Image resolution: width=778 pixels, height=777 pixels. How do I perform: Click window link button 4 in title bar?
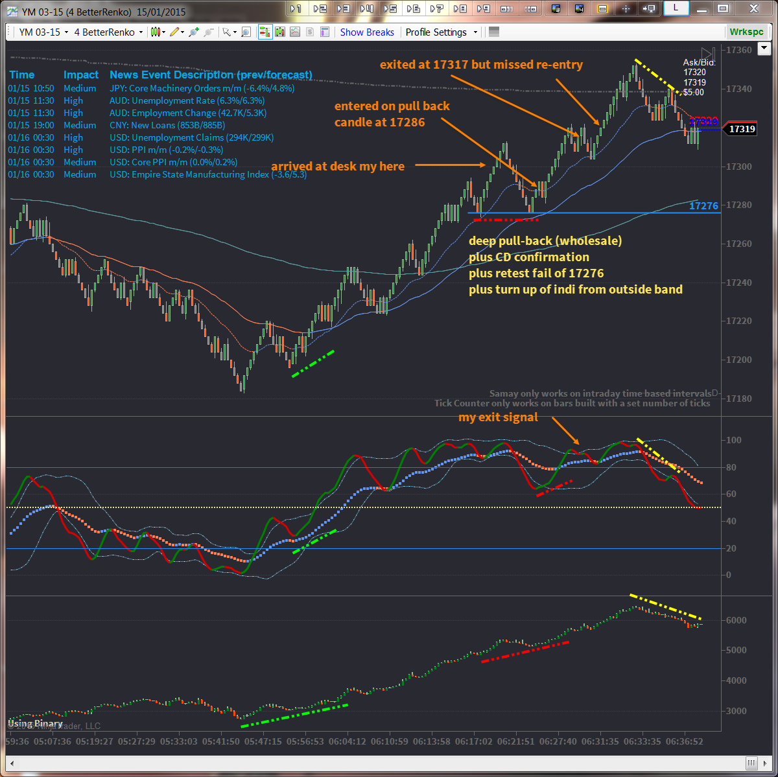(366, 8)
